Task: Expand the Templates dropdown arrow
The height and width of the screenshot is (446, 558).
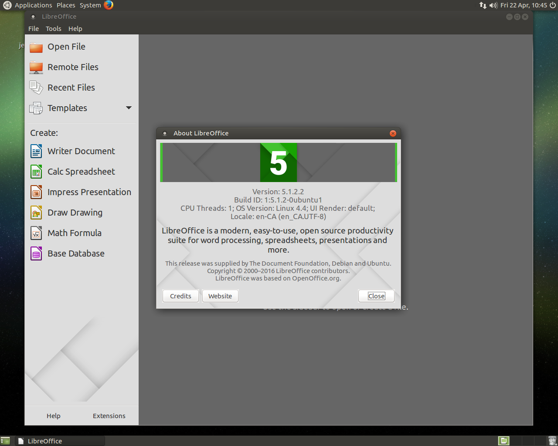Action: click(x=129, y=108)
